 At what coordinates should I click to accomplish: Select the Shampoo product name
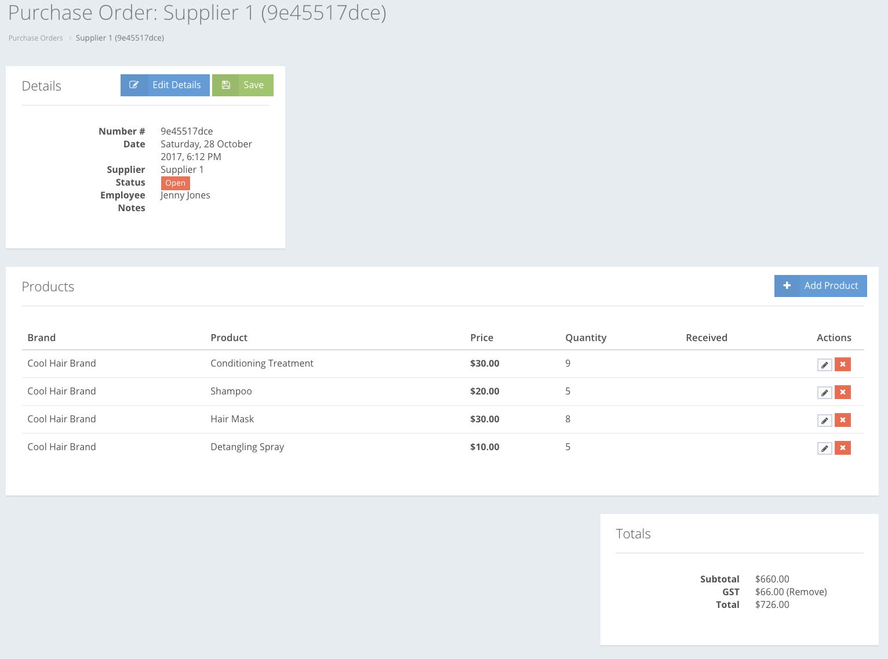click(x=231, y=391)
